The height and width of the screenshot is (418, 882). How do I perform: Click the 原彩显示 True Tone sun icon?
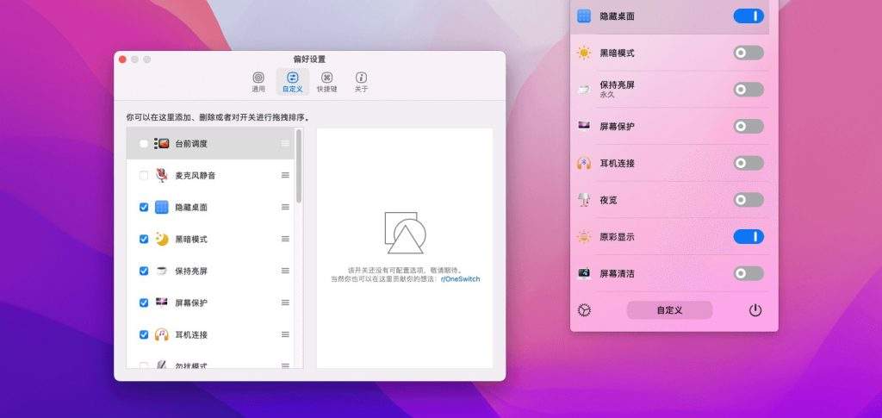(x=584, y=237)
